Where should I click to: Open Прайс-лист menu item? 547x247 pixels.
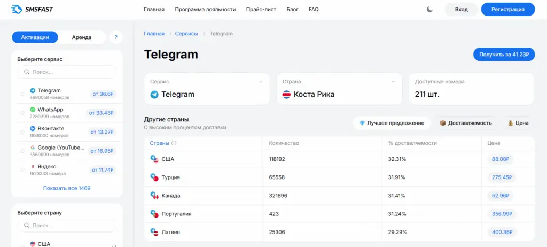click(261, 10)
